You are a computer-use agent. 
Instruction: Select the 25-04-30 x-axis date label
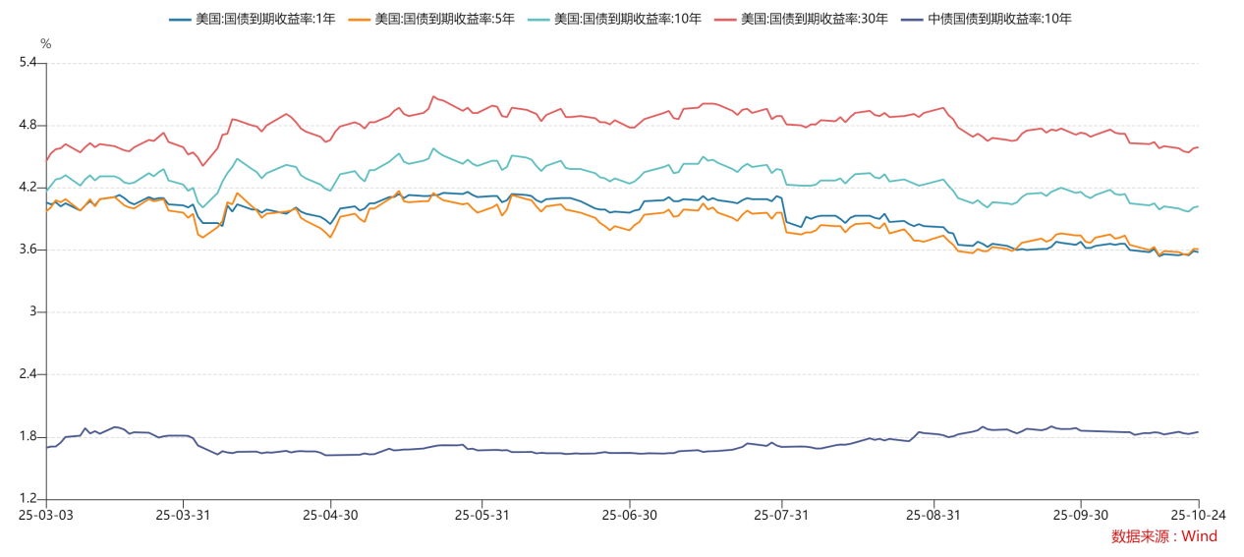[331, 515]
